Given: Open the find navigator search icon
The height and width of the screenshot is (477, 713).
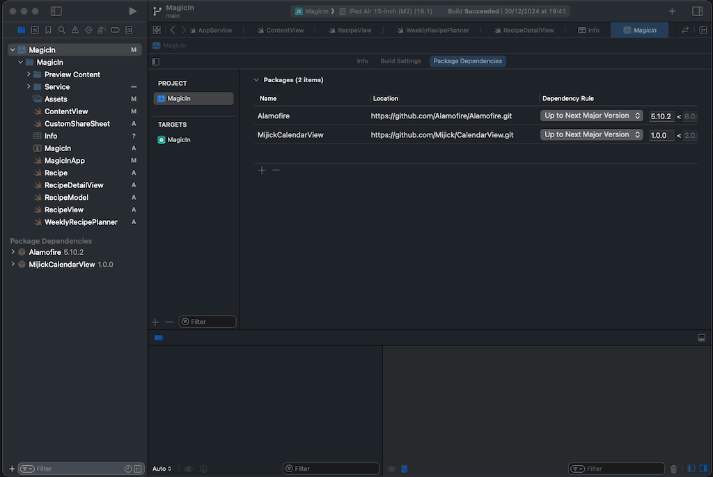Looking at the screenshot, I should click(61, 30).
